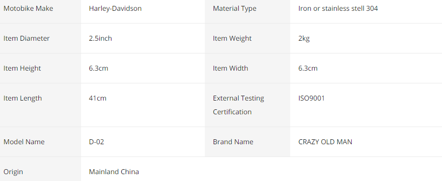This screenshot has width=442, height=181.
Task: Select the Mainland China value
Action: (x=114, y=172)
